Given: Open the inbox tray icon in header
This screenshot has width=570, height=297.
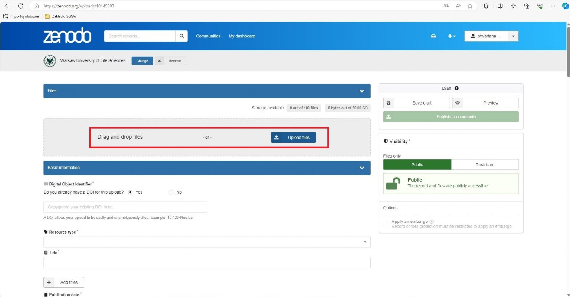Looking at the screenshot, I should (x=433, y=36).
